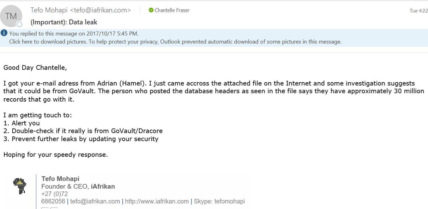Click the tefo@iafrikan.com link in the signature
Screen dimensions: 428x209
[95, 202]
